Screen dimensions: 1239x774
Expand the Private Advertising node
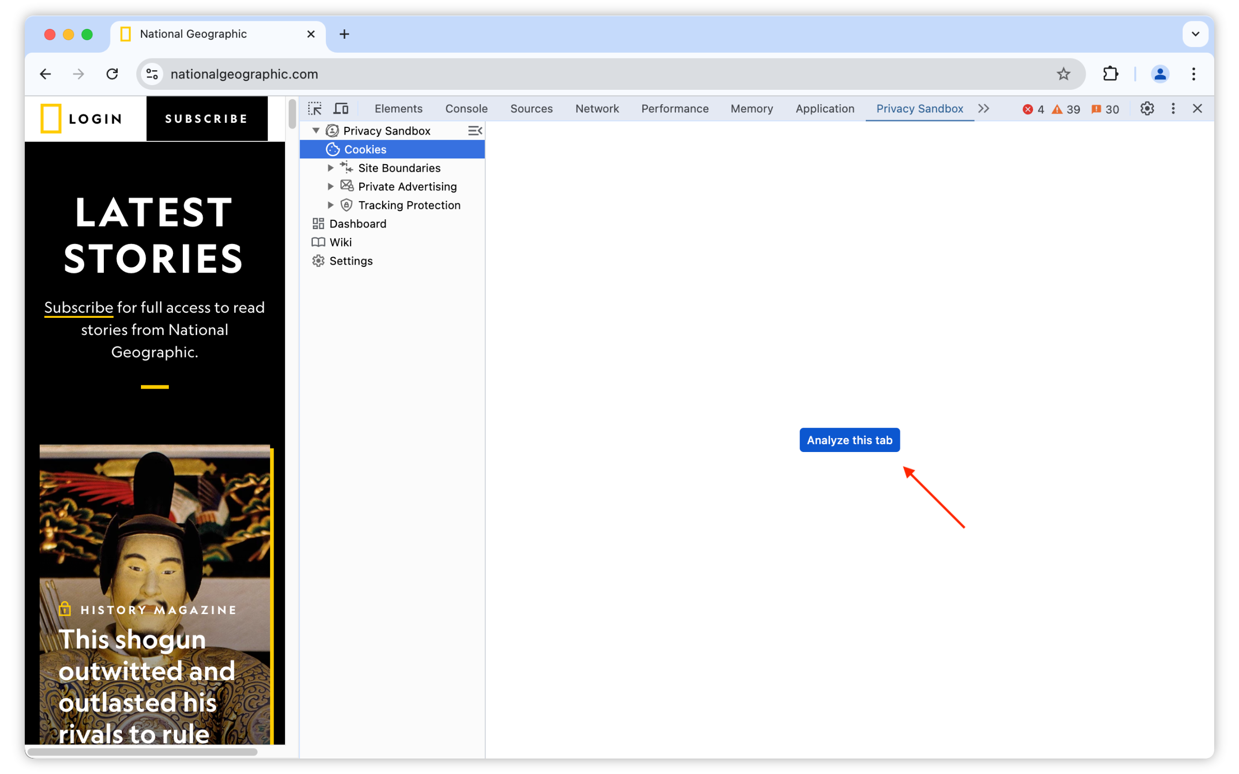pyautogui.click(x=330, y=187)
